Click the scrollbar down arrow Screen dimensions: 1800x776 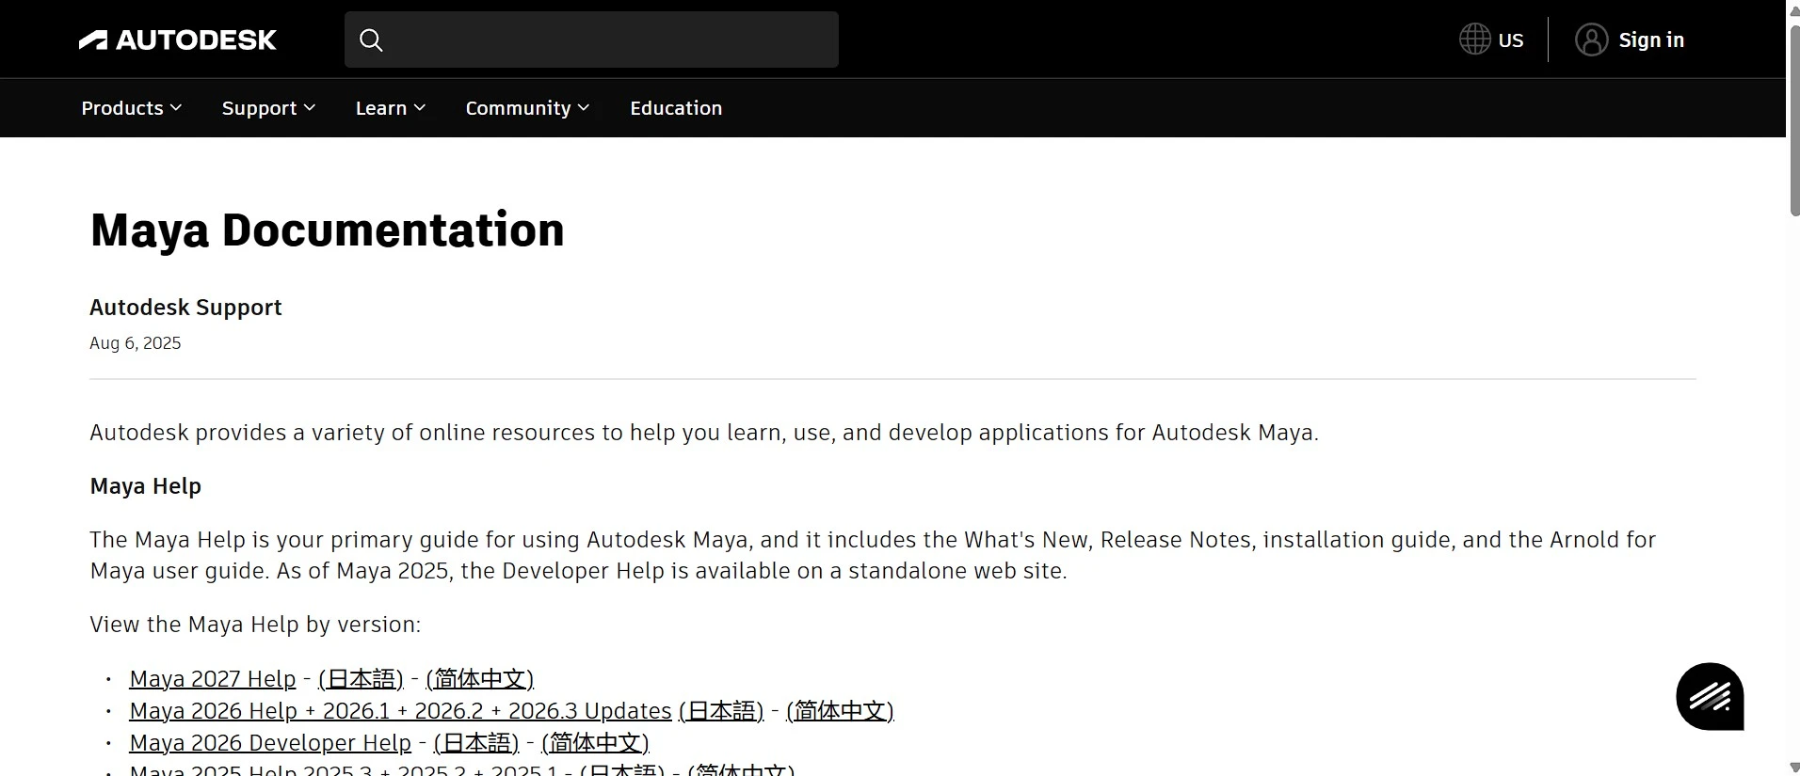pyautogui.click(x=1793, y=768)
